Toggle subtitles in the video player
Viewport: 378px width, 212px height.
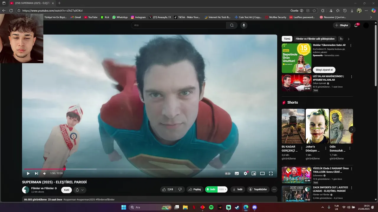237,173
